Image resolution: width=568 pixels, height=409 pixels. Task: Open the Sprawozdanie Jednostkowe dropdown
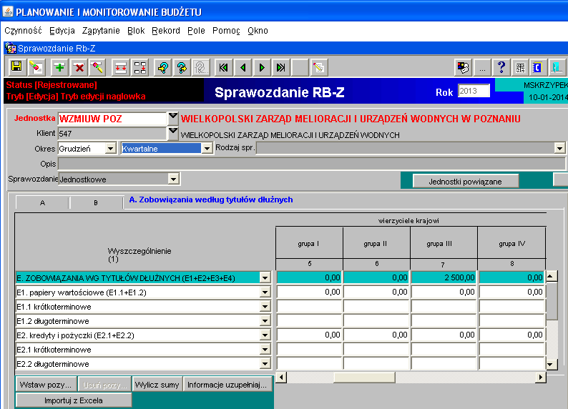(174, 179)
